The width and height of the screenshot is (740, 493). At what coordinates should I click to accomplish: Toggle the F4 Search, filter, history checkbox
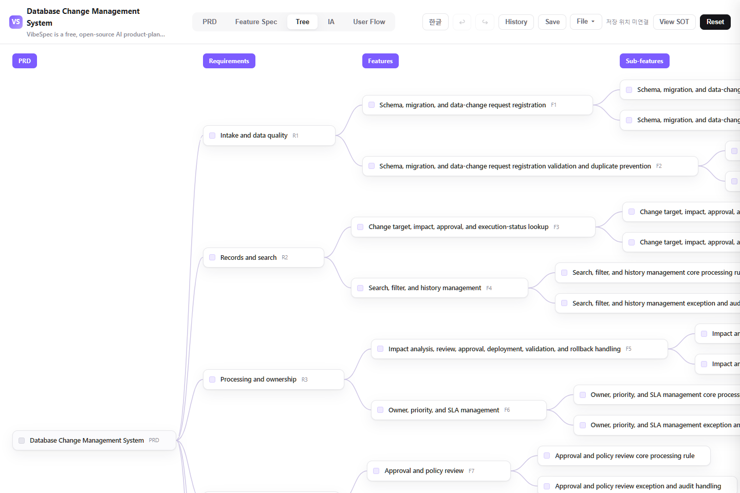(360, 288)
